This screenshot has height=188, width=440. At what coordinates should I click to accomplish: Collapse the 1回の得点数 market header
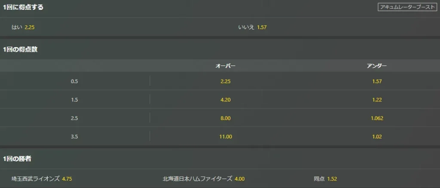click(x=20, y=49)
